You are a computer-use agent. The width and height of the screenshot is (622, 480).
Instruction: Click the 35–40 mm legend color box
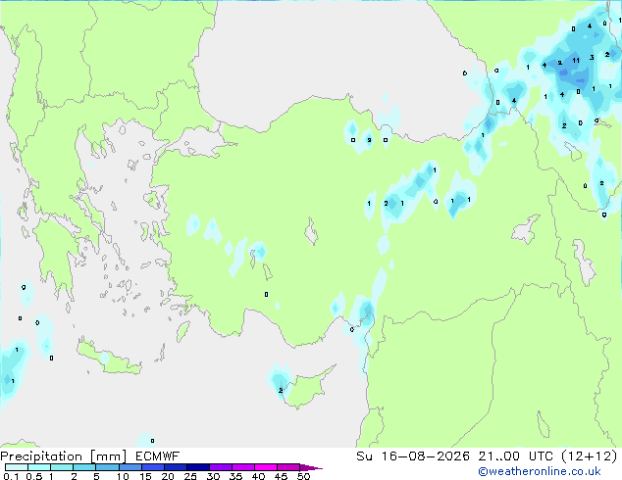click(x=243, y=467)
